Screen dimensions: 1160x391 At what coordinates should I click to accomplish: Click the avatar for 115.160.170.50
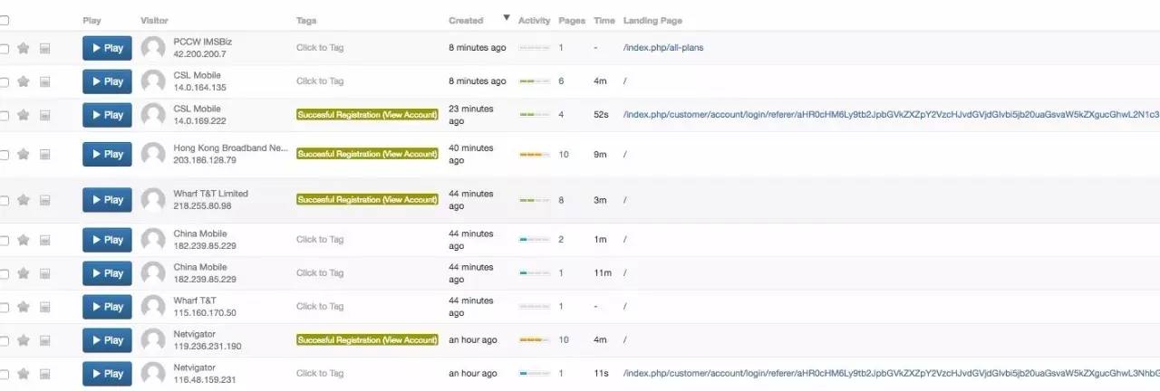click(153, 306)
